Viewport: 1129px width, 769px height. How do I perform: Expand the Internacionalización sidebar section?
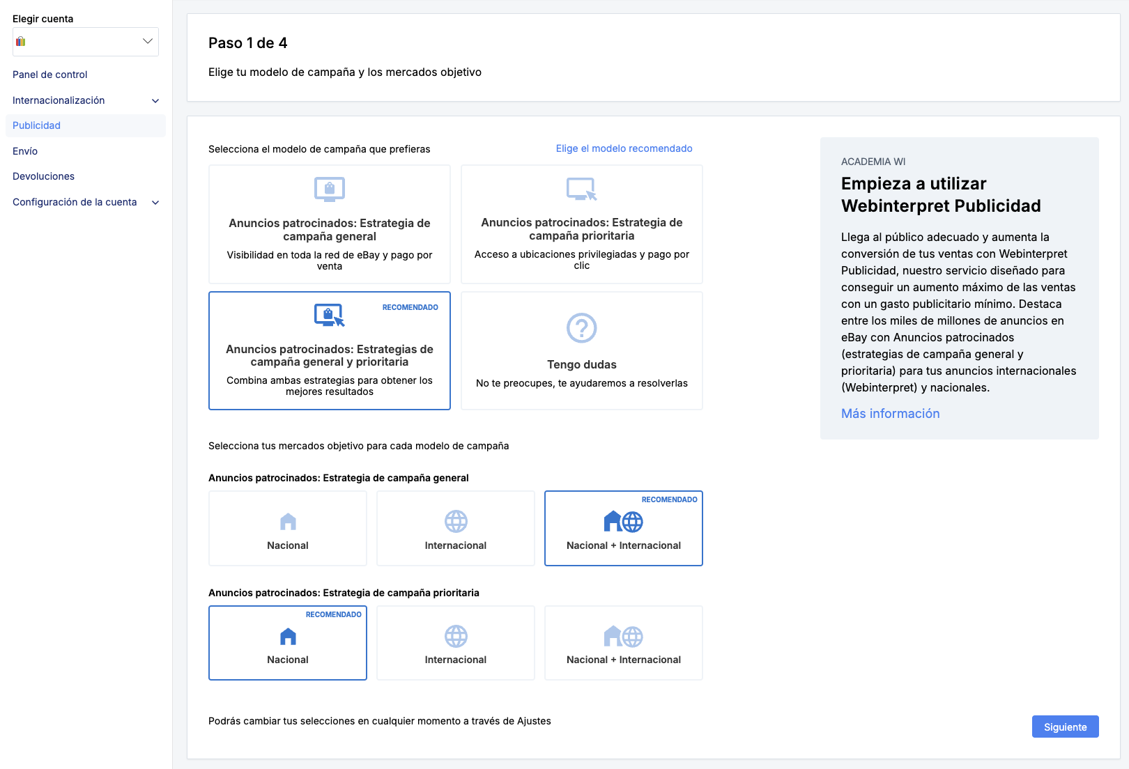(x=155, y=101)
